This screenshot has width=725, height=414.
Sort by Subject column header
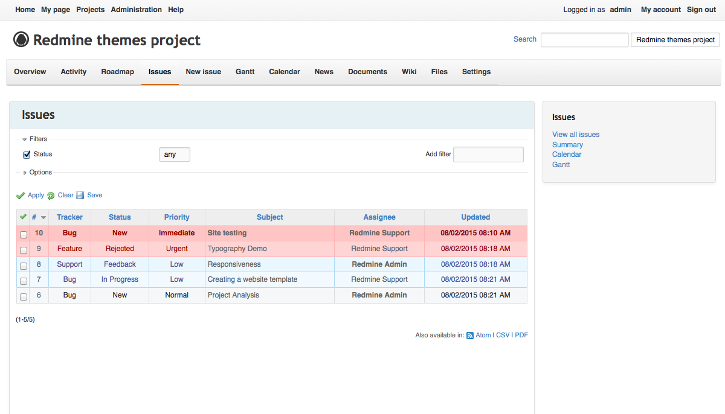(x=270, y=217)
